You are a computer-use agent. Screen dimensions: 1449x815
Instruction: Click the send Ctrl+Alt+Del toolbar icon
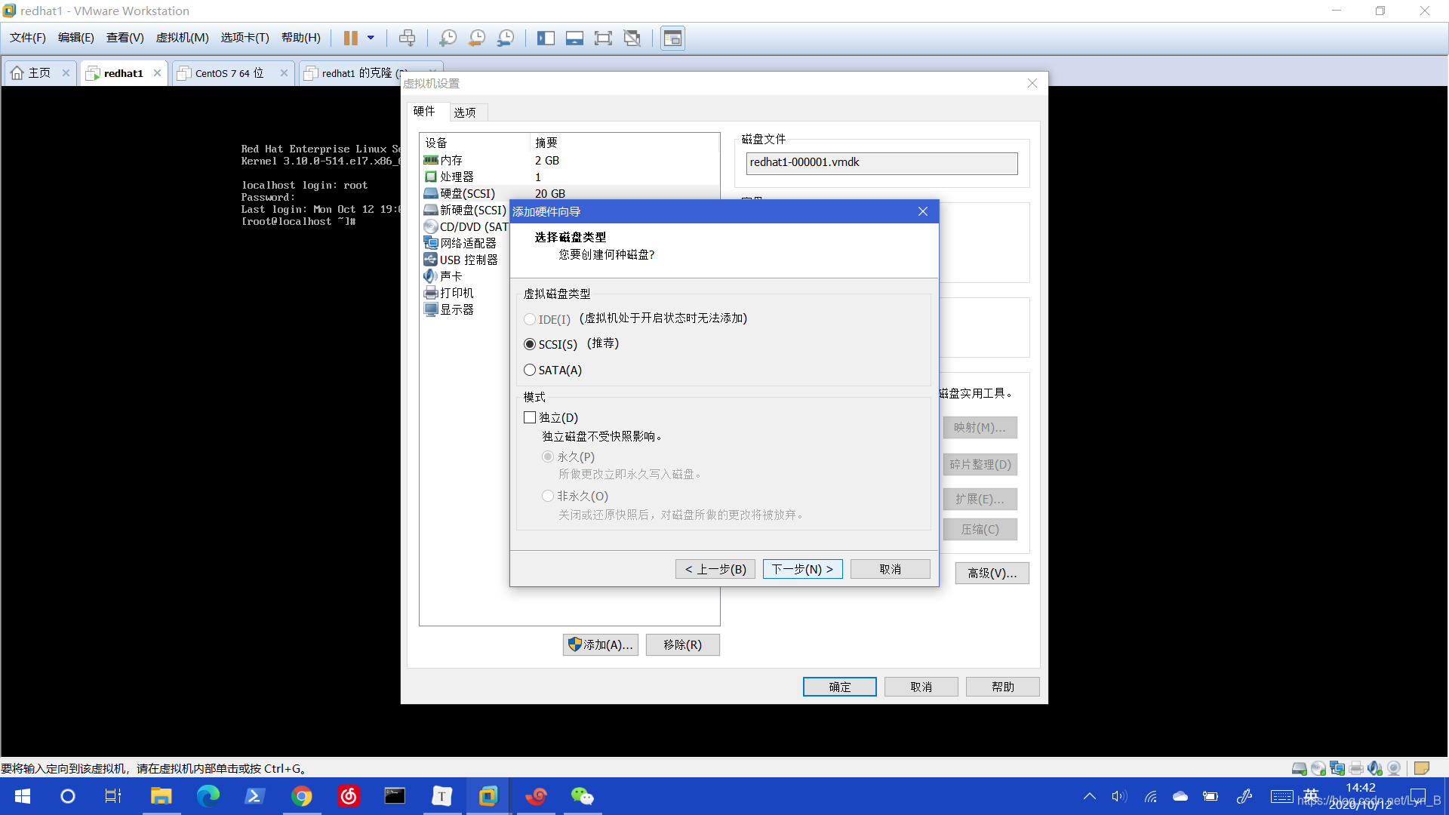[x=407, y=38]
